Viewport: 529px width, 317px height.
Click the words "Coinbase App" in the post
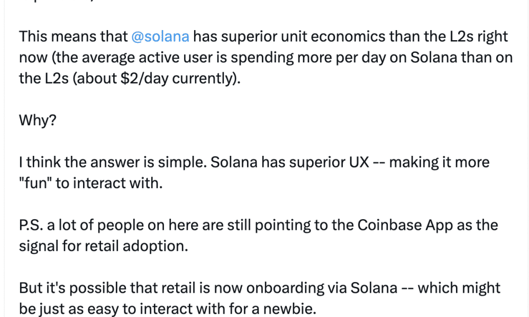[405, 226]
